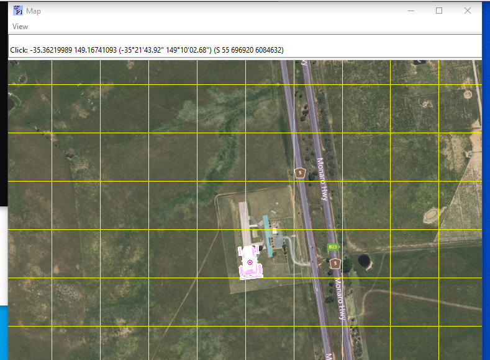Maximize the Map window
Viewport: 490px width, 360px height.
(439, 11)
